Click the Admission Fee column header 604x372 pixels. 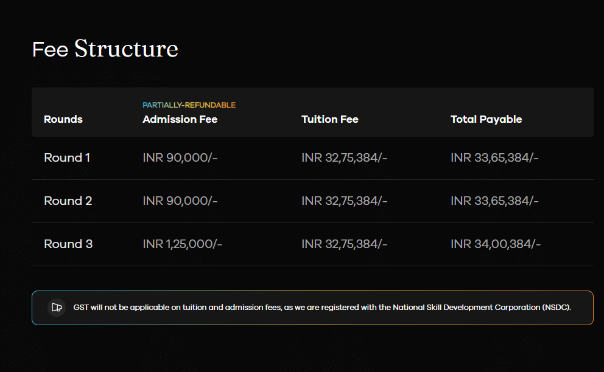[x=180, y=119]
